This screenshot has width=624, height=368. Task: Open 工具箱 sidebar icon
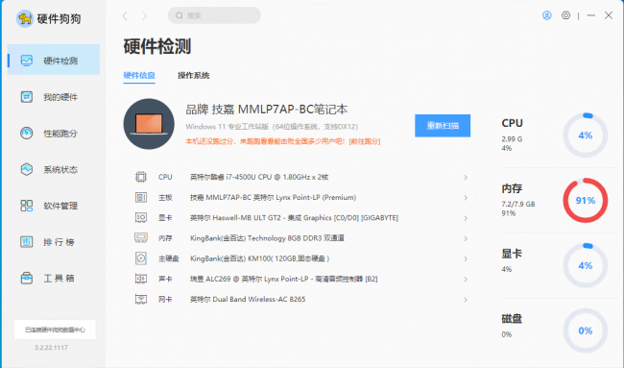(x=27, y=278)
